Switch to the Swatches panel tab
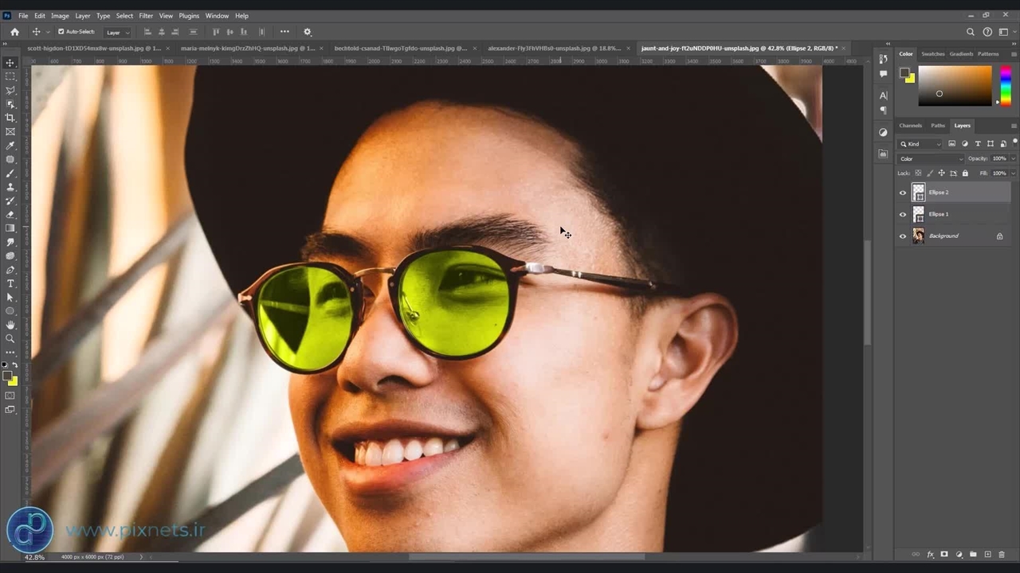Image resolution: width=1020 pixels, height=573 pixels. click(932, 54)
